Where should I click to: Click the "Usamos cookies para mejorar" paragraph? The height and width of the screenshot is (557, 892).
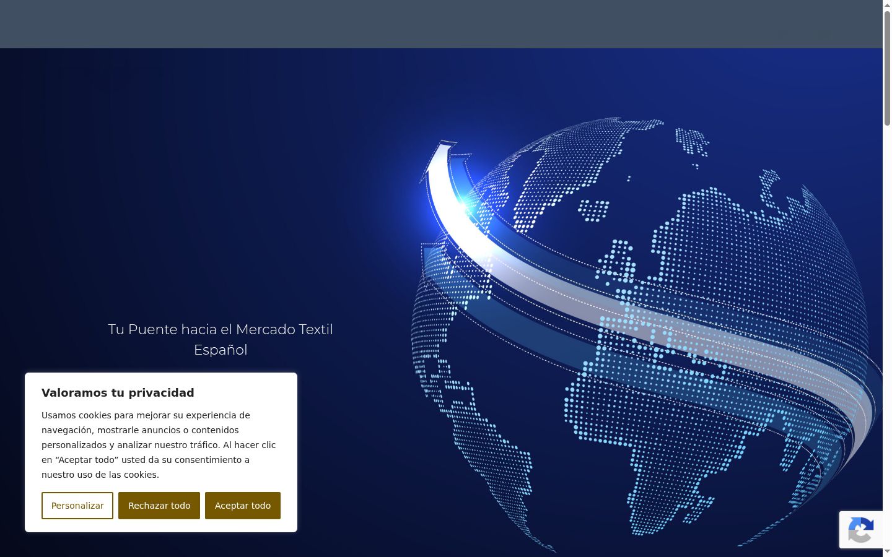tap(159, 445)
